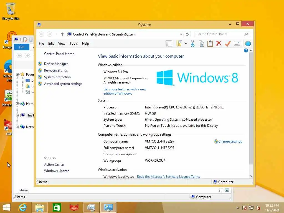This screenshot has height=213, width=284.
Task: Open the recent locations dropdown arrow
Action: [x=56, y=34]
